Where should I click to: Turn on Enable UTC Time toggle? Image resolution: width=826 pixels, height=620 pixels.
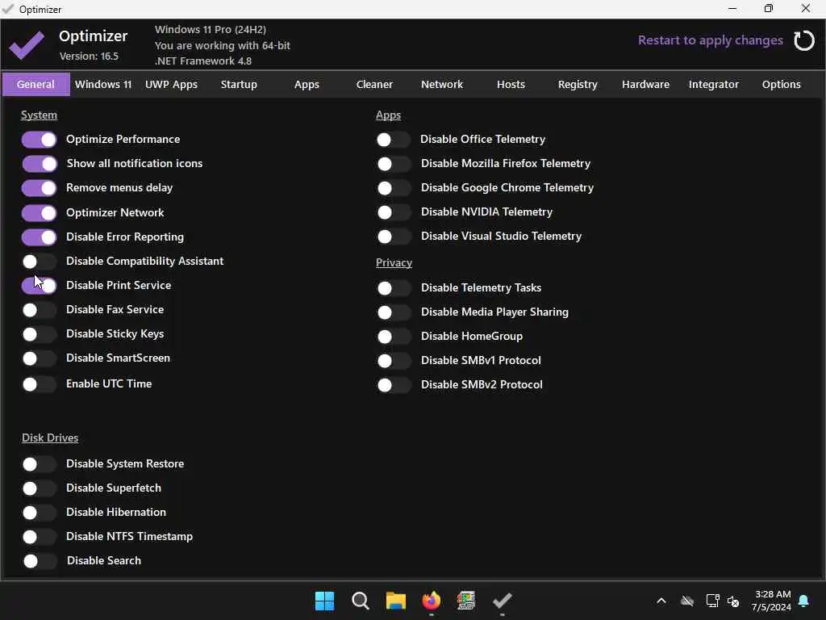pos(39,384)
